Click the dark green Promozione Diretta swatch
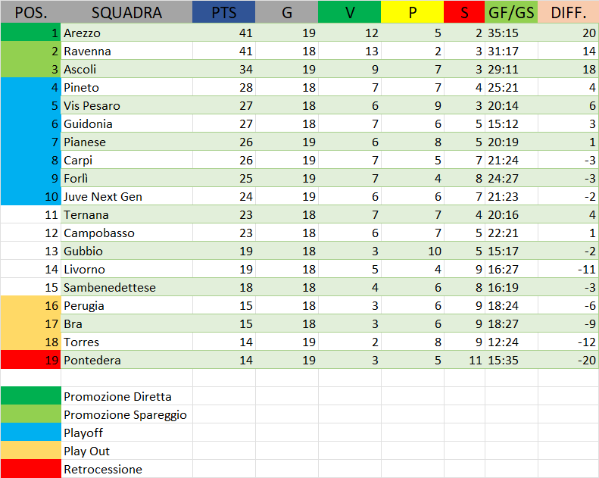Screen dimensions: 599x478 tap(30, 396)
